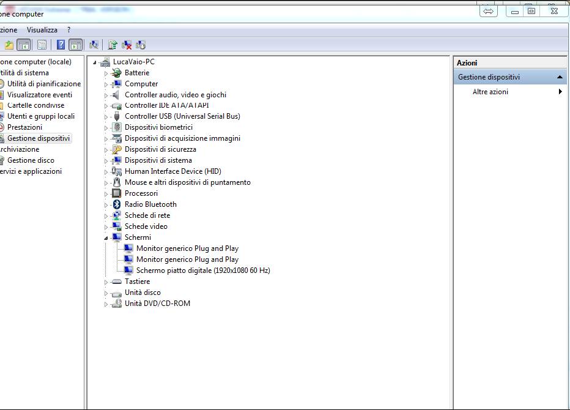This screenshot has width=570, height=410.
Task: Open the Properties toolbar icon
Action: 42,45
